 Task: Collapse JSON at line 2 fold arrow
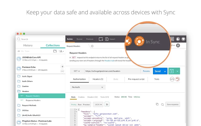76,112
